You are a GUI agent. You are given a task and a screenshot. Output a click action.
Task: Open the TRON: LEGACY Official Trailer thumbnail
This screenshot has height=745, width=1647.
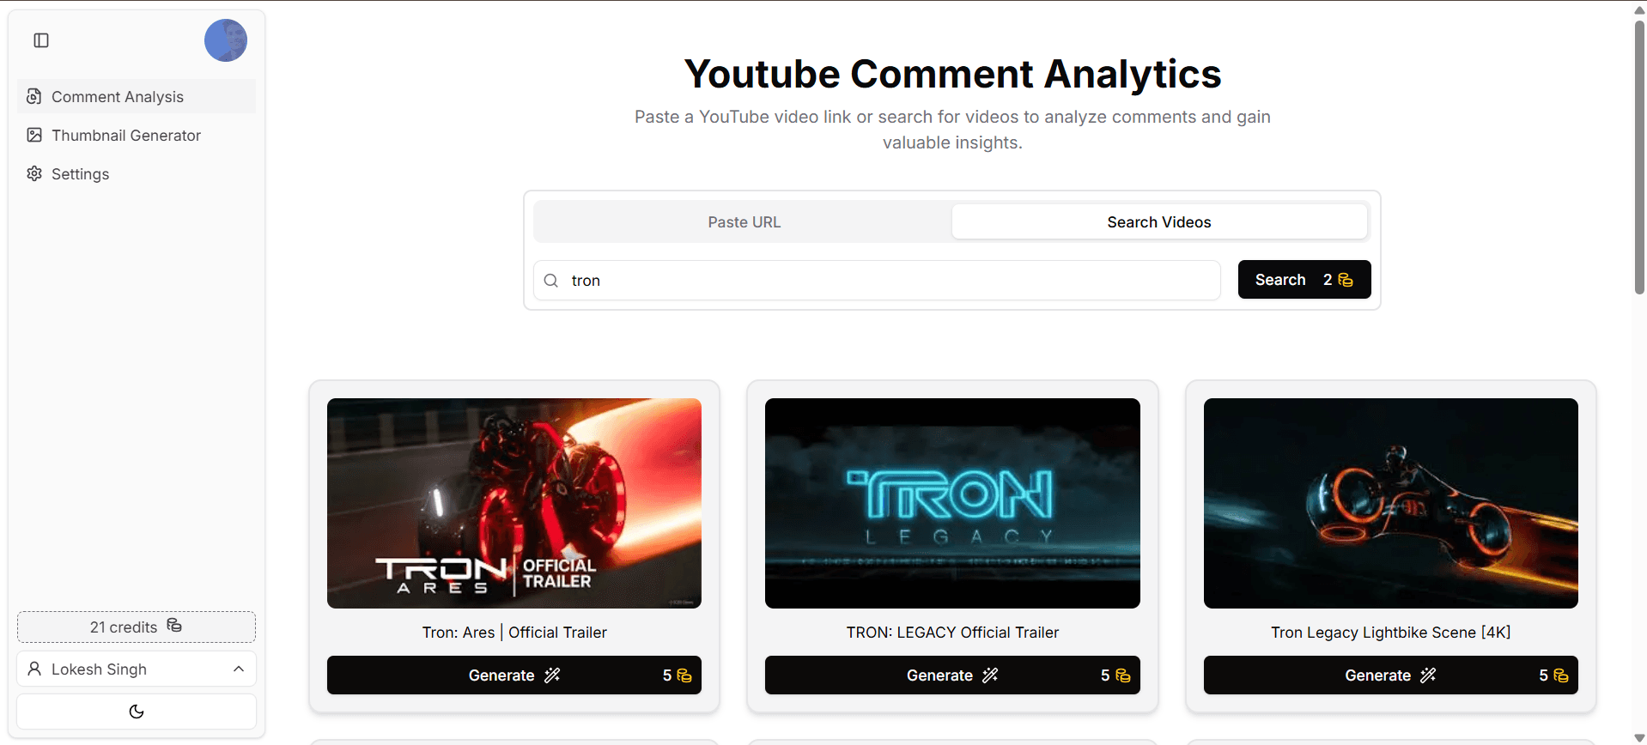pyautogui.click(x=952, y=503)
